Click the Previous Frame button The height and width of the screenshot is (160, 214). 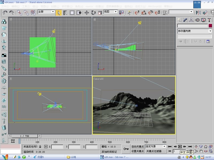[x=175, y=146]
